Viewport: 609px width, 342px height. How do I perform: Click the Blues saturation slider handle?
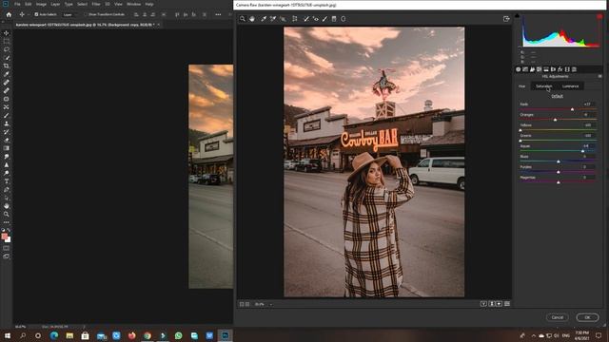coord(559,161)
